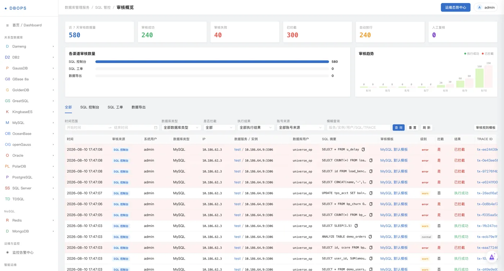This screenshot has width=504, height=271.
Task: Click the Redis sidebar icon
Action: (x=7, y=220)
